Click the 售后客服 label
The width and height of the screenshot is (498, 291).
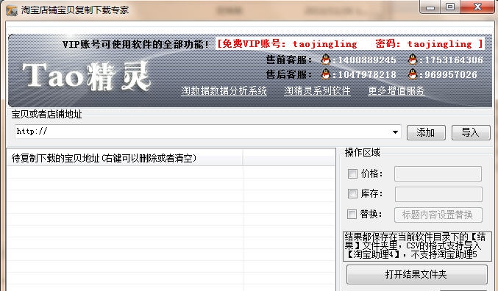pyautogui.click(x=288, y=74)
